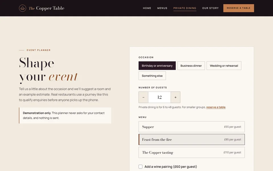
Task: Click 'The Copper Table' brand name
Action: [46, 8]
